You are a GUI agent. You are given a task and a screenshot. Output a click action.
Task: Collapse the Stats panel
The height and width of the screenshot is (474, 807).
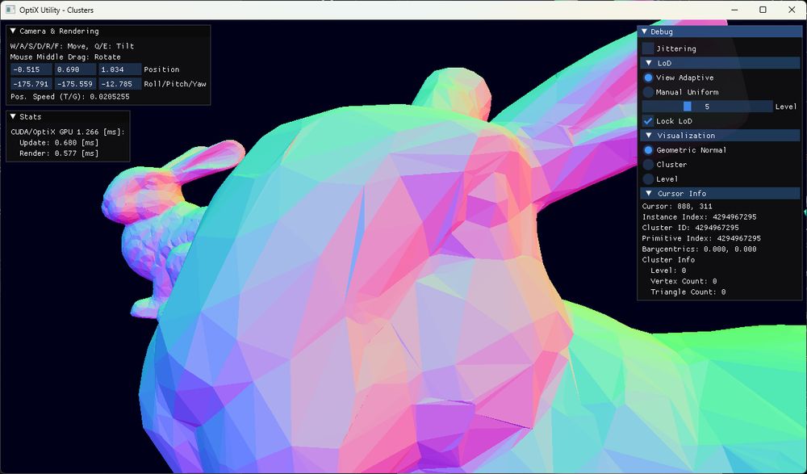pyautogui.click(x=14, y=117)
